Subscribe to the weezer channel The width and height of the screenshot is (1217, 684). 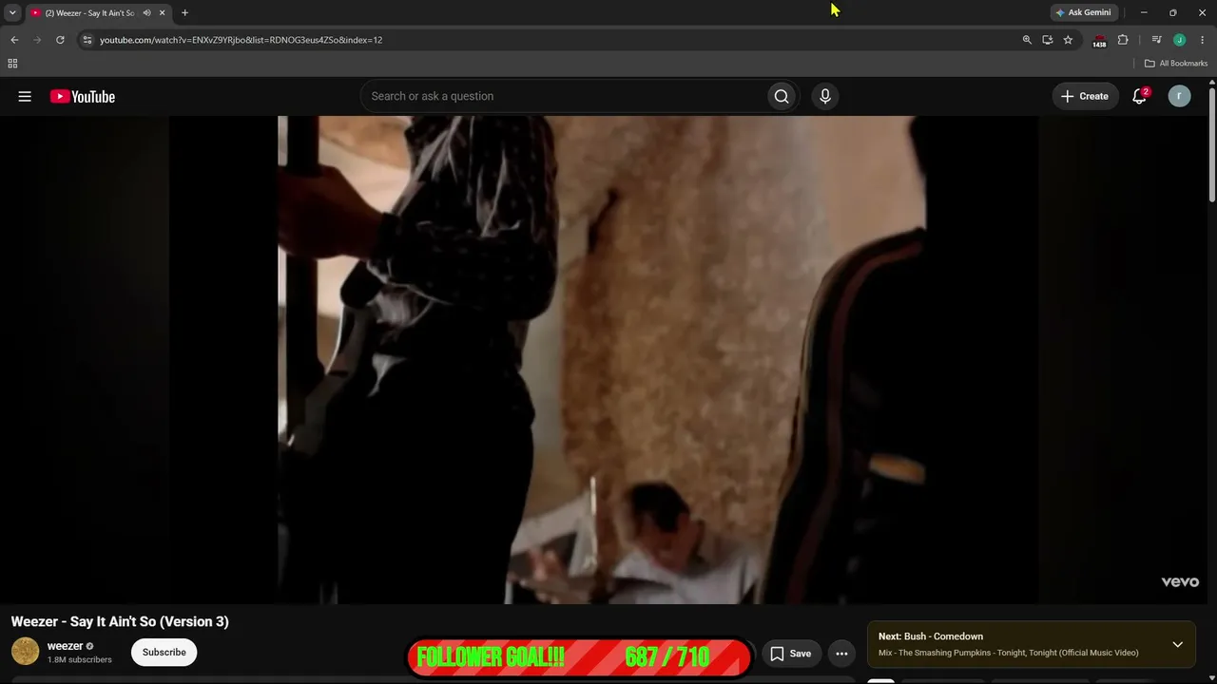[164, 653]
